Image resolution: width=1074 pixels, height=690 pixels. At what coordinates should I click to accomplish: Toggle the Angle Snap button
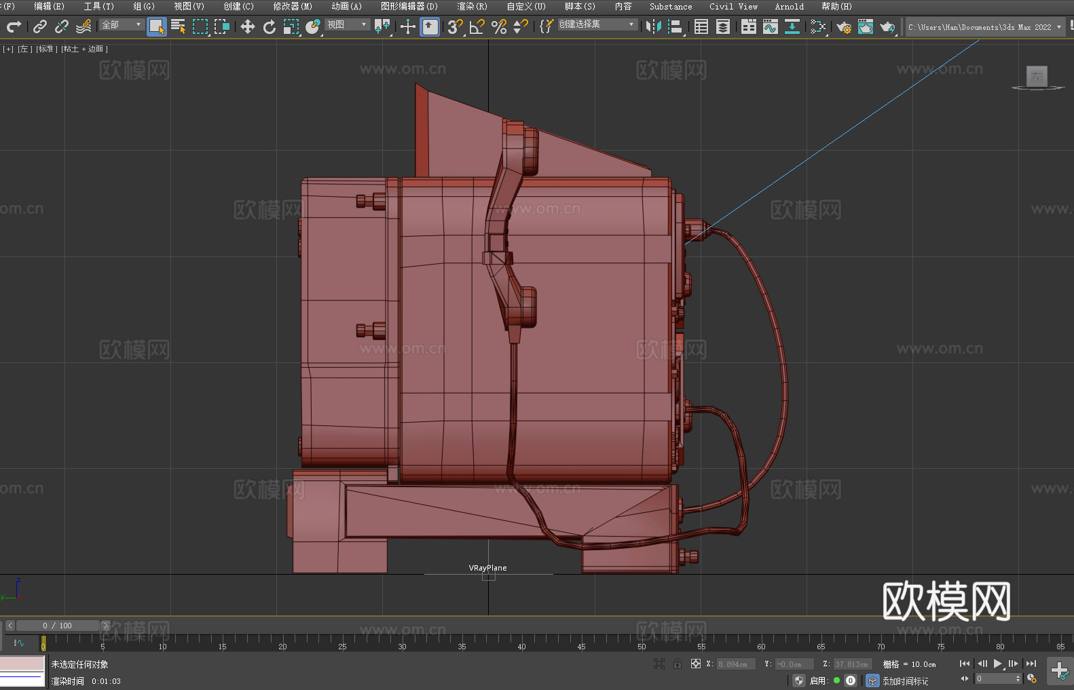[477, 26]
